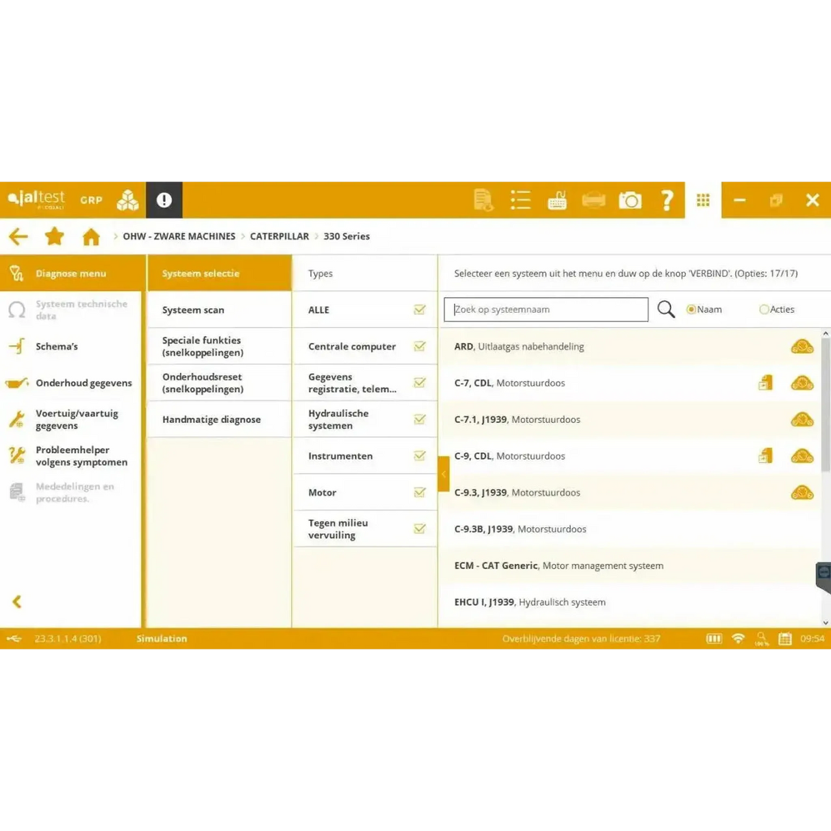
Task: Go to home via house icon
Action: (x=91, y=237)
